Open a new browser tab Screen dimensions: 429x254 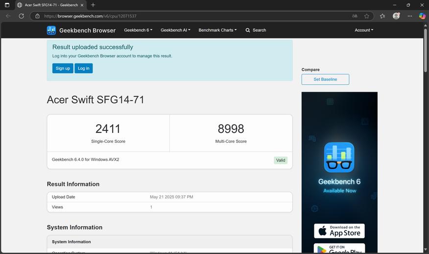93,5
